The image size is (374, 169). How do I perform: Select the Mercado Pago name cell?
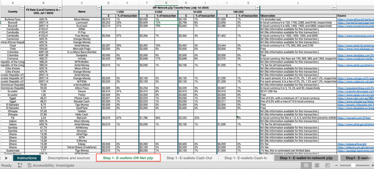click(82, 49)
